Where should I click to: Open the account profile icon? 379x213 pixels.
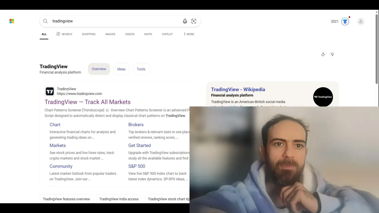pos(361,21)
